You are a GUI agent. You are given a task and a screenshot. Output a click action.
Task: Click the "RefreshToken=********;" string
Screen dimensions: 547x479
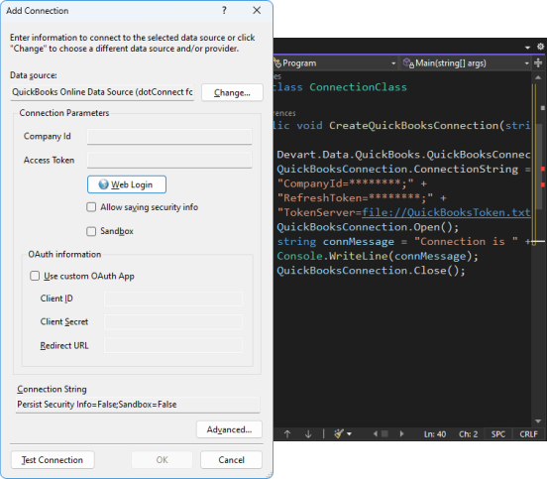pos(355,198)
